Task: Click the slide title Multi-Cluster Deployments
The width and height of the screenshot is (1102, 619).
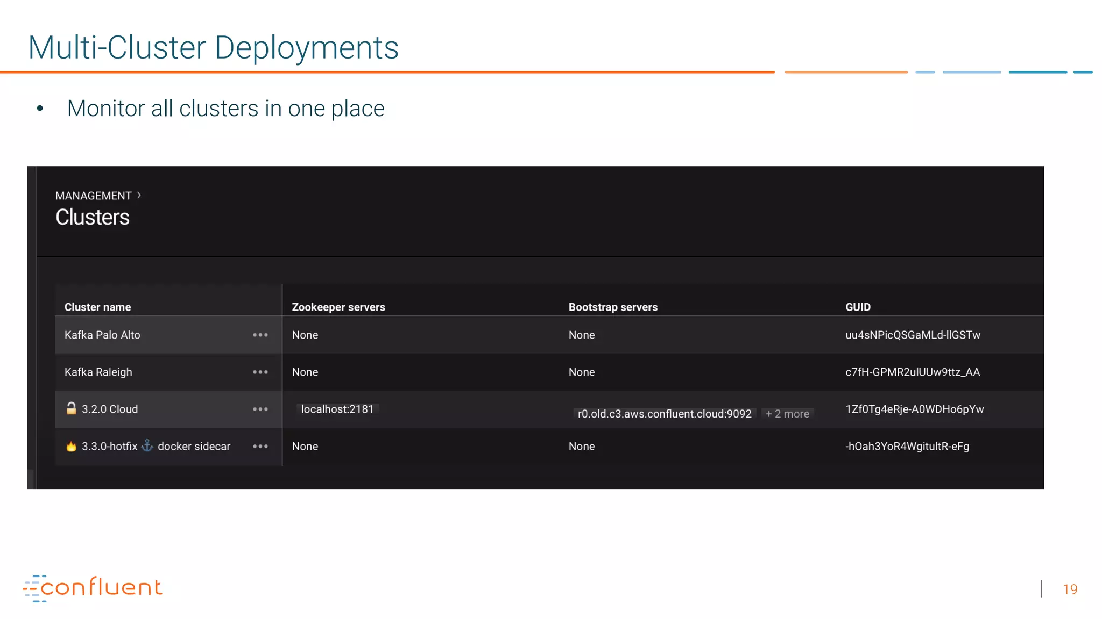Action: pos(213,47)
